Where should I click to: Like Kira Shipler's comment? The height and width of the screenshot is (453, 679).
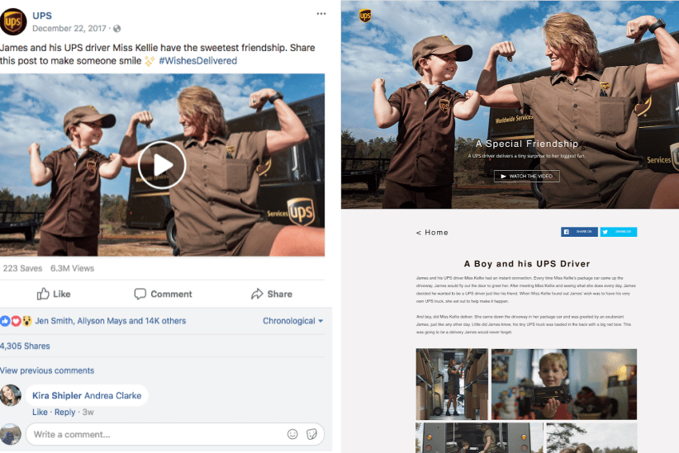coord(40,413)
